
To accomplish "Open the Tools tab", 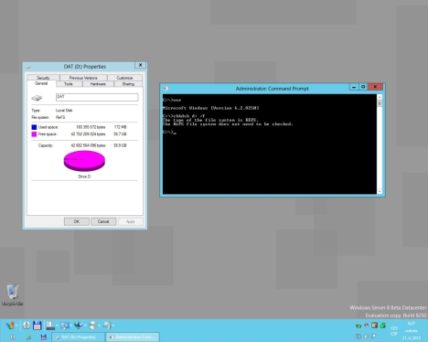I will [x=69, y=84].
